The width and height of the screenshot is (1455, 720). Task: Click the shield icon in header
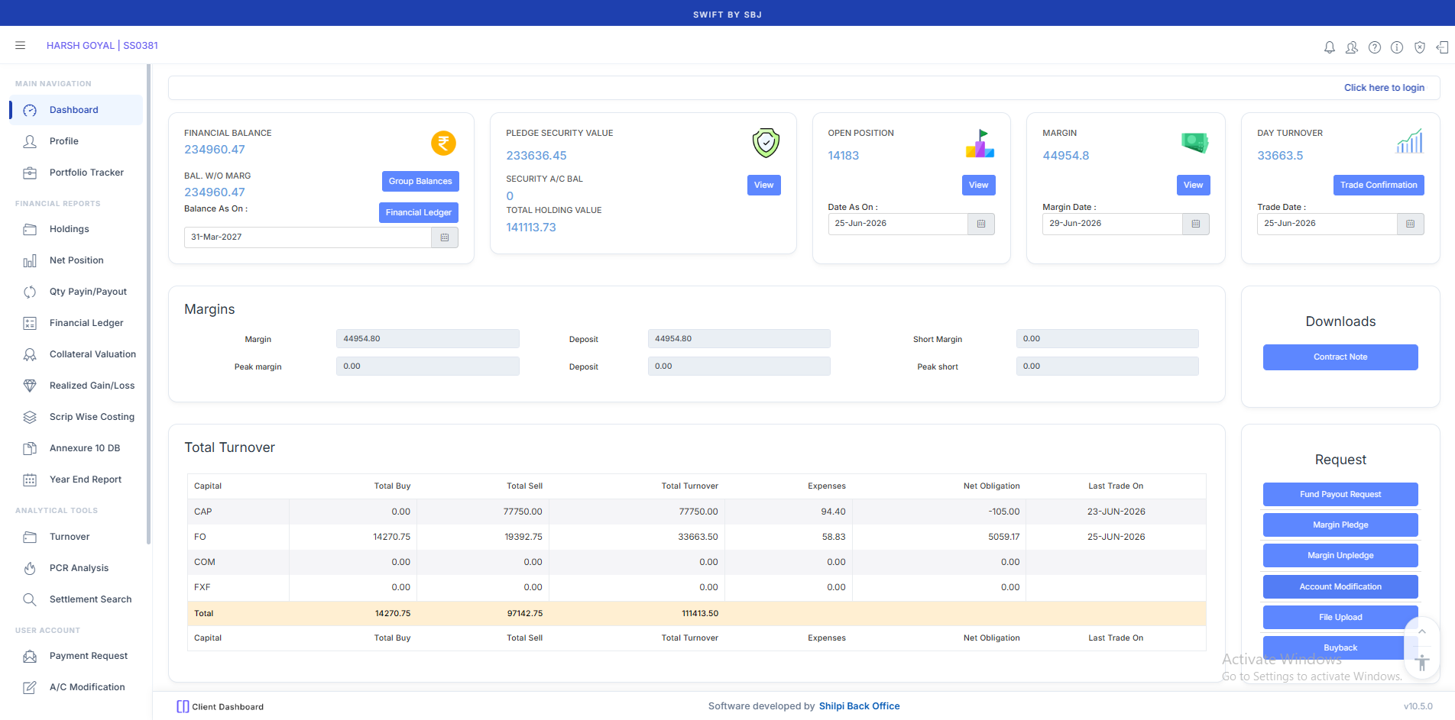1420,47
